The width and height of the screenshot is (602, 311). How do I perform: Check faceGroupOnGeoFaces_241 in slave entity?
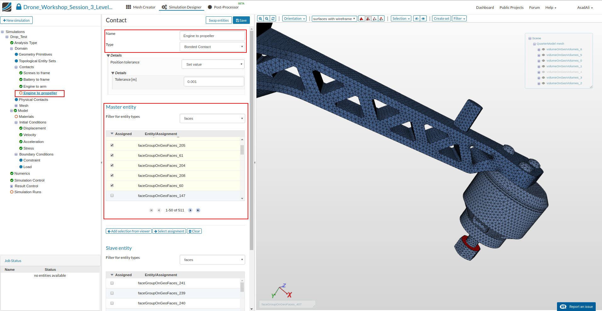(112, 283)
